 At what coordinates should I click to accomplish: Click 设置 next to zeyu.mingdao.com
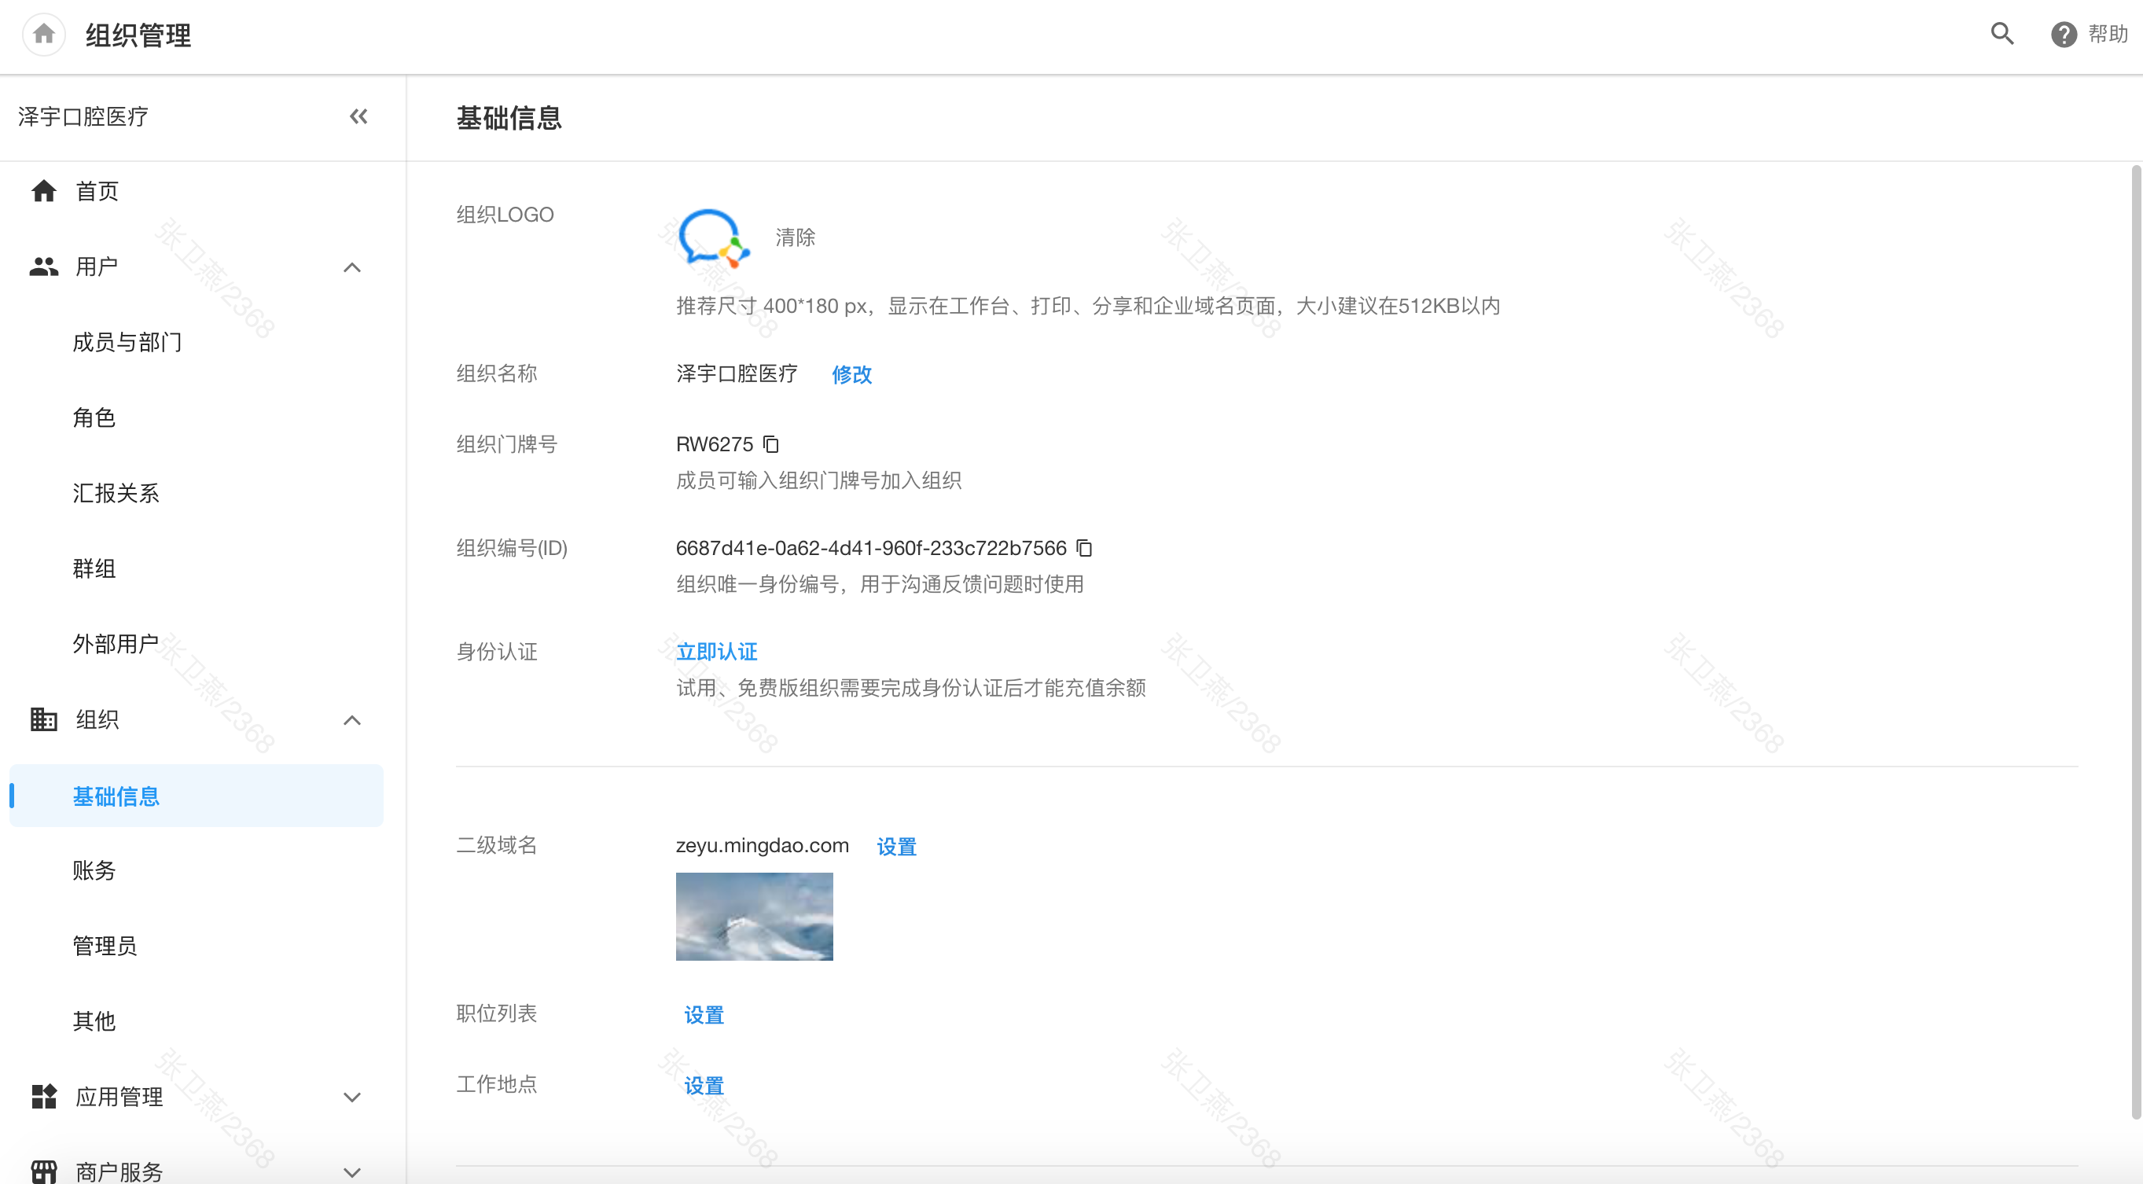pos(897,846)
